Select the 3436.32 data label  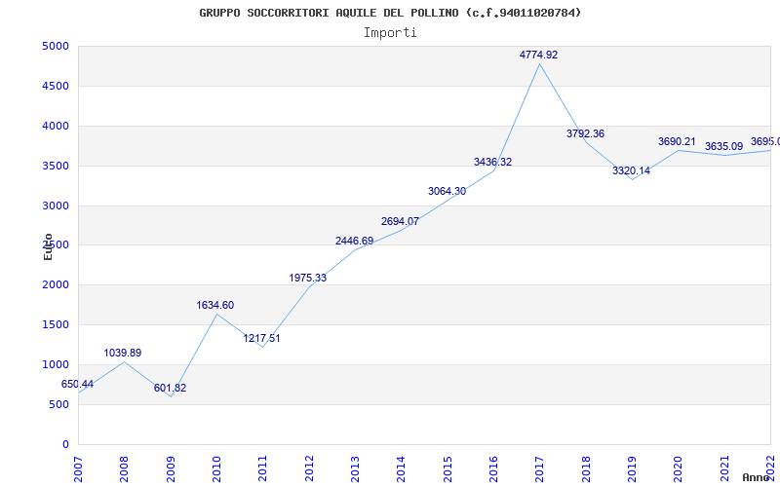(x=493, y=162)
